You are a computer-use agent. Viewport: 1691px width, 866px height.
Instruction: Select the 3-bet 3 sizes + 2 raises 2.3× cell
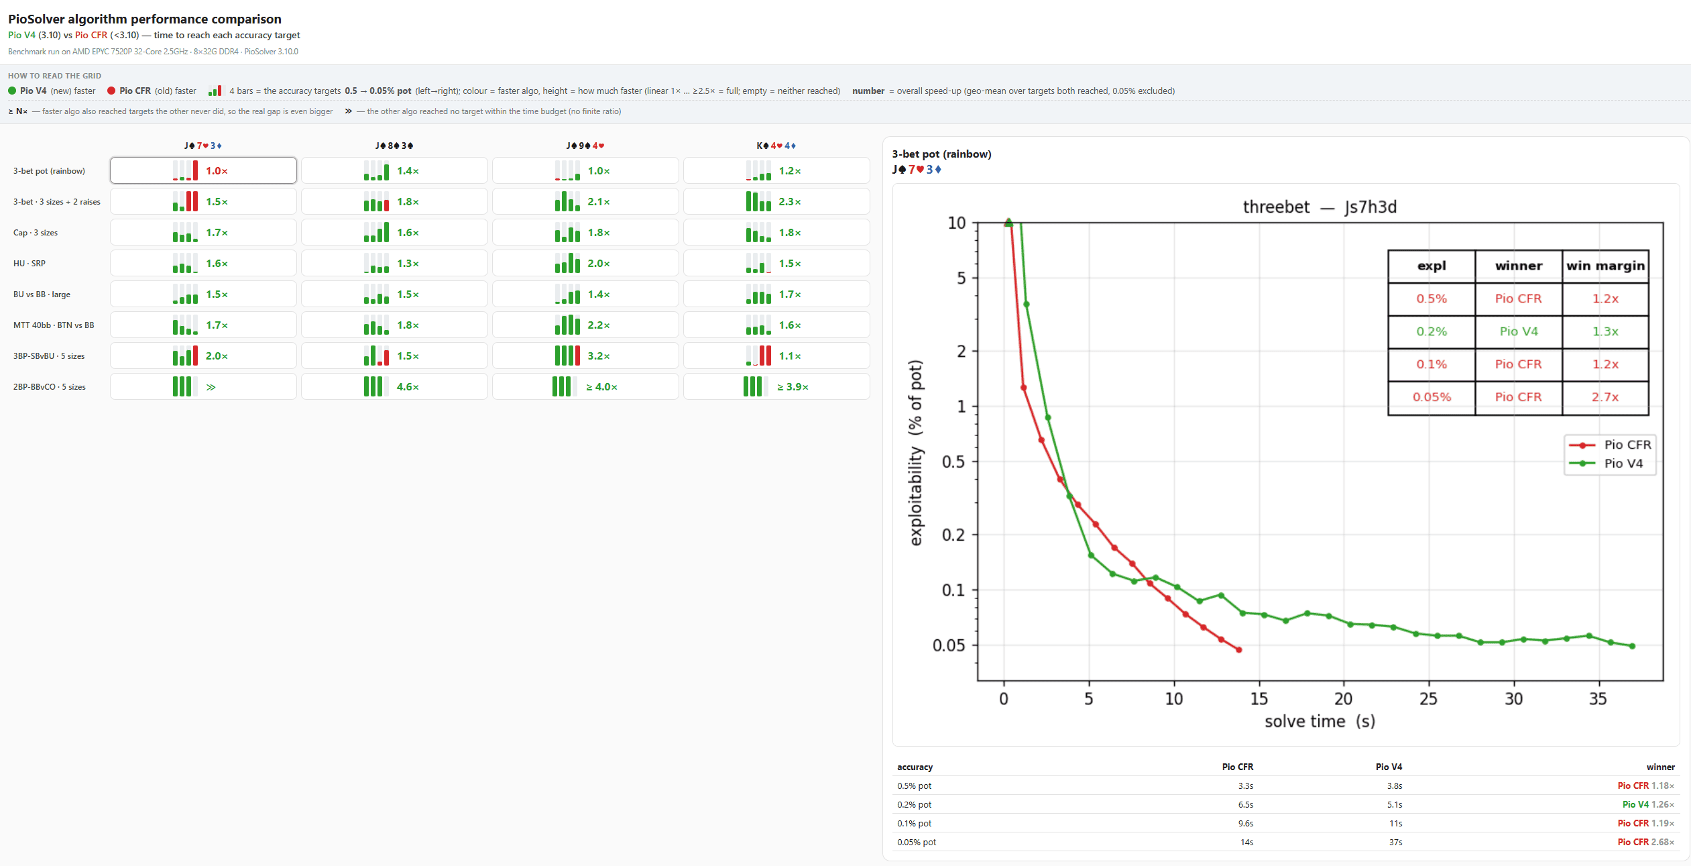(776, 201)
